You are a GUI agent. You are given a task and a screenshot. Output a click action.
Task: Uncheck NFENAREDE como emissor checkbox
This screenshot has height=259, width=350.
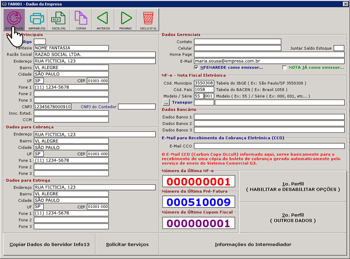[x=197, y=68]
